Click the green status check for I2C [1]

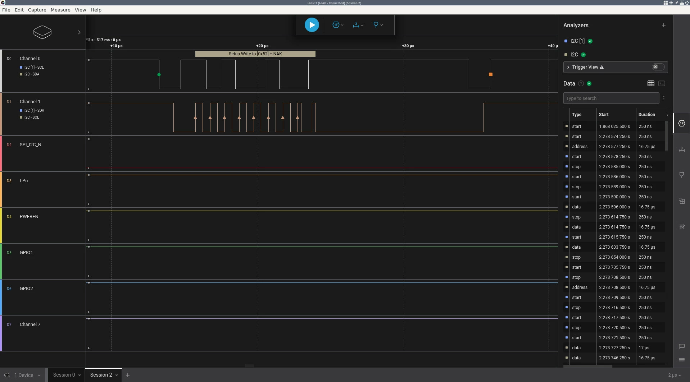[x=590, y=41]
